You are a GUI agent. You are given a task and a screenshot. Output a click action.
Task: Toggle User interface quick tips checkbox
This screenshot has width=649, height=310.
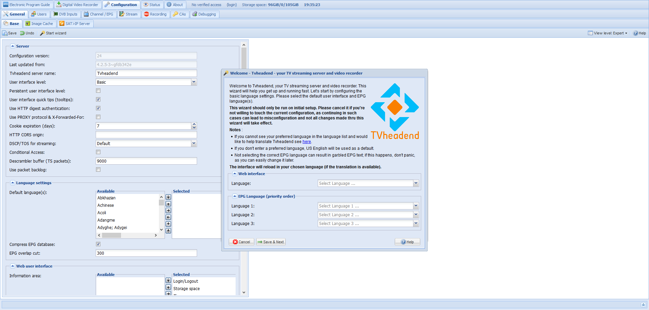click(98, 100)
